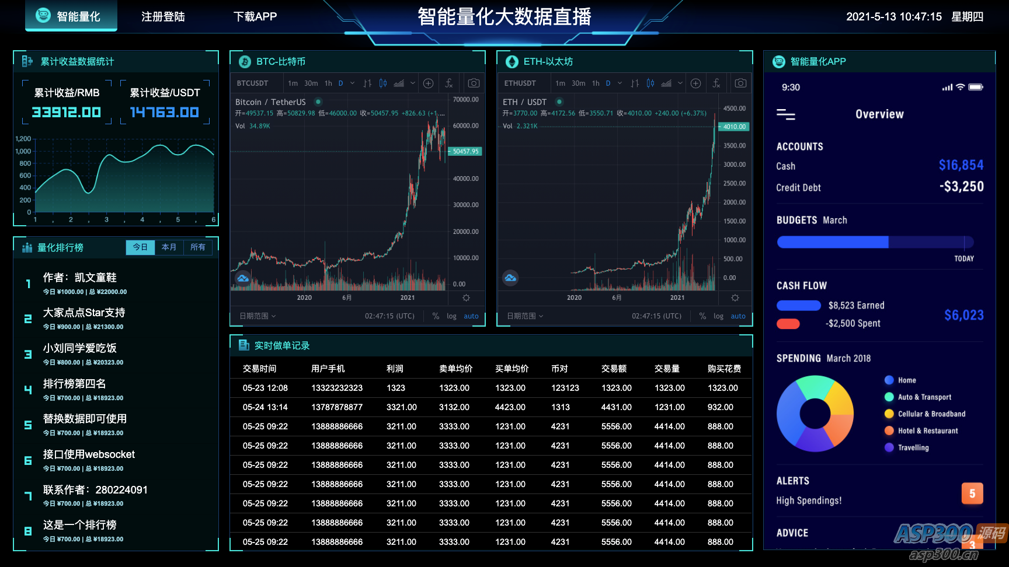This screenshot has height=567, width=1009.
Task: Add a compare symbol in BTC chart
Action: [x=428, y=83]
